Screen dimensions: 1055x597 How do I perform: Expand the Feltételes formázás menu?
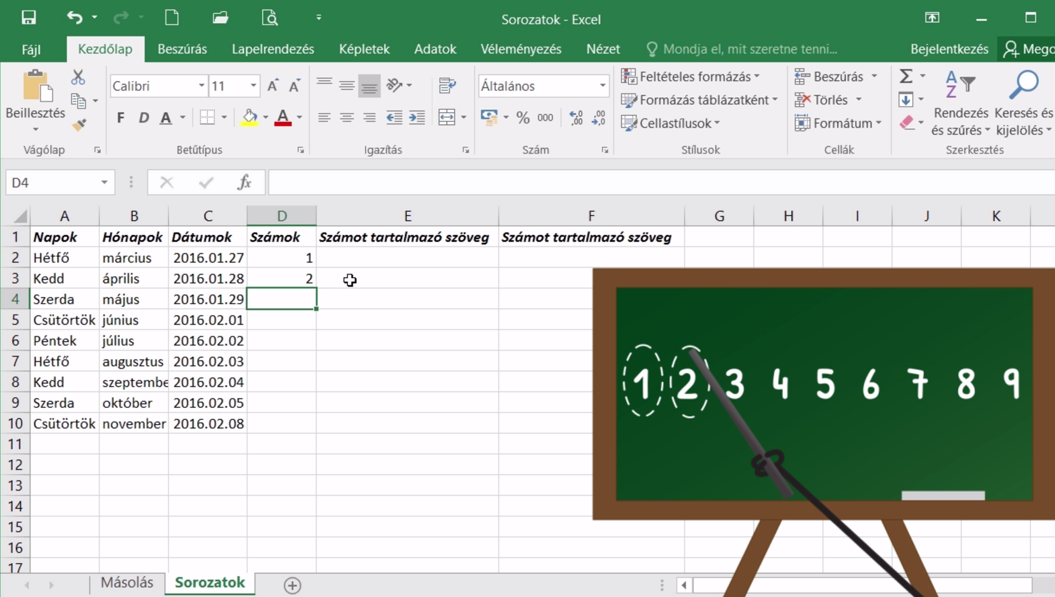coord(691,76)
